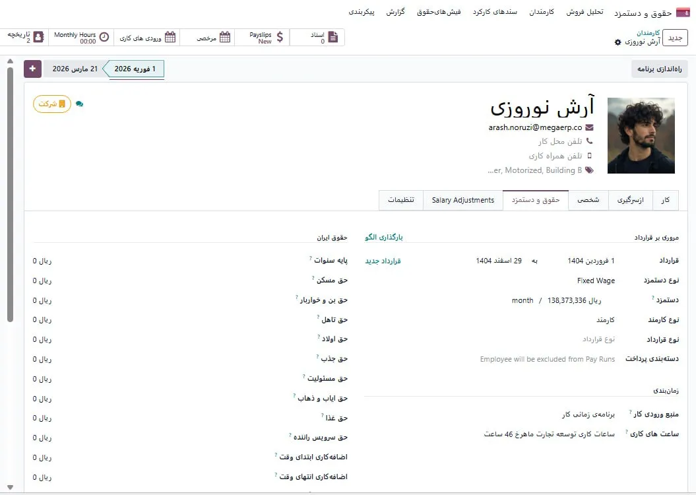Click the envelope icon next to email

(589, 127)
